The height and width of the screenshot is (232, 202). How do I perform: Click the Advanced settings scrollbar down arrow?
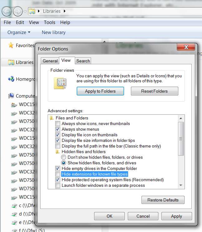click(181, 185)
